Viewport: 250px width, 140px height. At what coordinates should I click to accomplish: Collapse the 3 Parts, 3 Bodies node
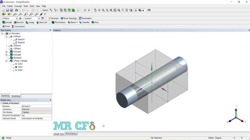coord(7,61)
